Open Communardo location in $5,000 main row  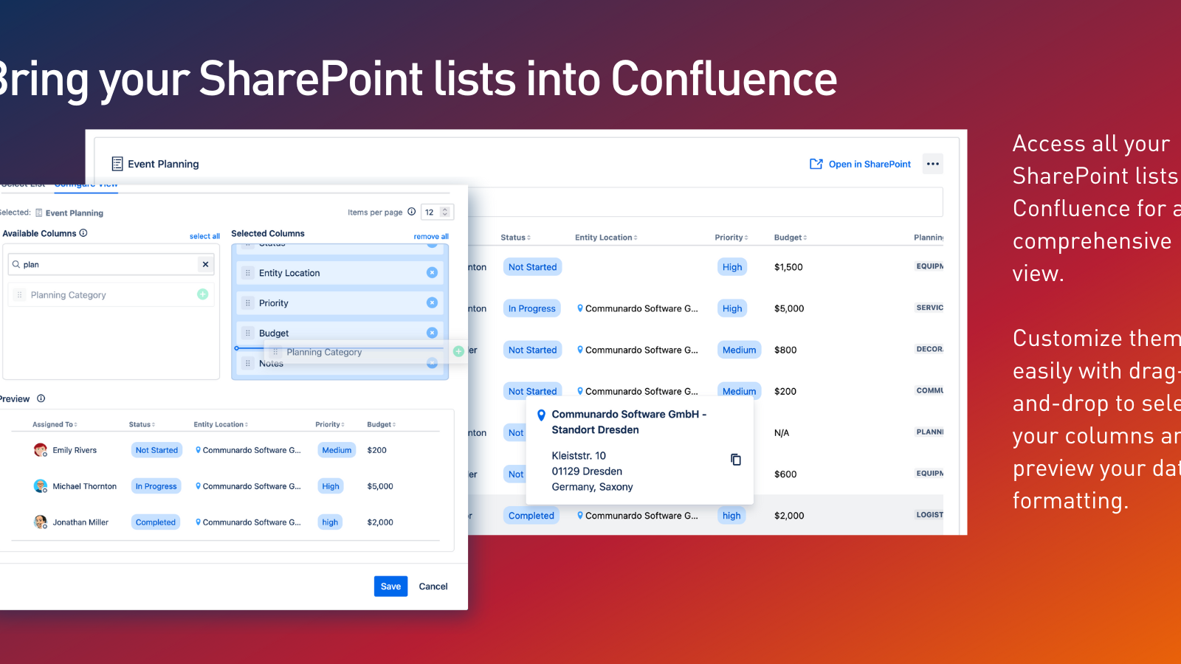pos(638,308)
